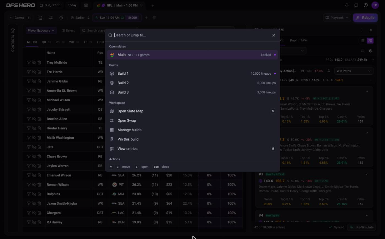
Task: Hide Jahmyr Gibbs with eye icon
Action: point(34,81)
